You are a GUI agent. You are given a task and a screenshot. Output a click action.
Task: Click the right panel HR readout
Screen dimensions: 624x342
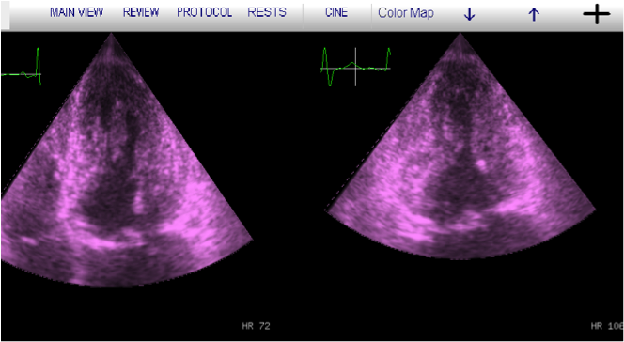pos(607,326)
